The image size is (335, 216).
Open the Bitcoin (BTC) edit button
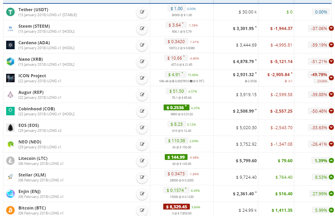[x=142, y=210]
